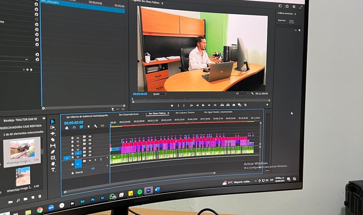Click Mark In bracket button
363x215 pixels.
point(178,105)
